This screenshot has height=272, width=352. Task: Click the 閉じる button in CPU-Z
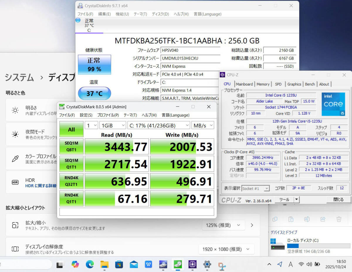pos(338,200)
